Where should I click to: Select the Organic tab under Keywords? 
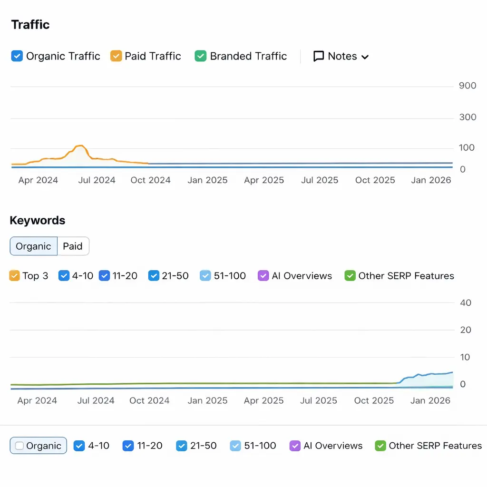(x=33, y=246)
